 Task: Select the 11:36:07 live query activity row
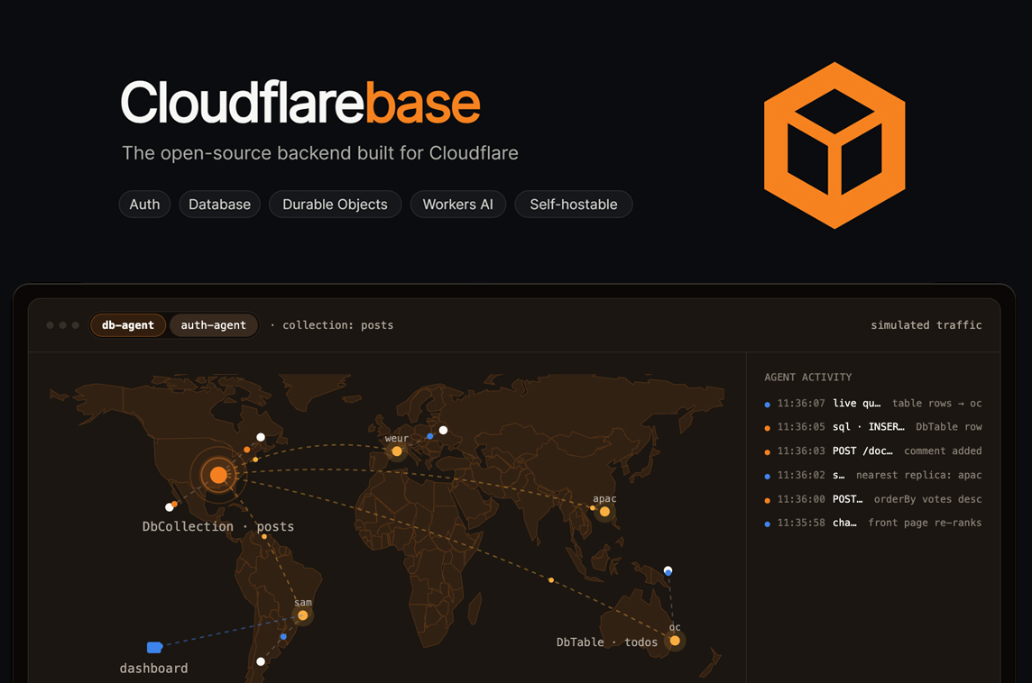click(x=872, y=404)
